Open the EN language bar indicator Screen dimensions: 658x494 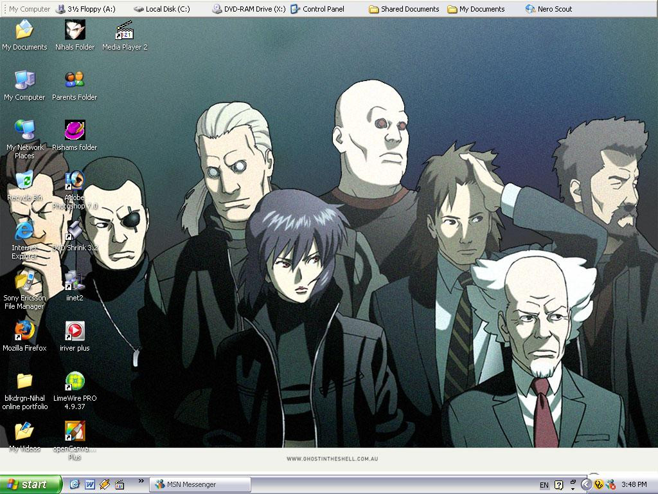pos(544,485)
